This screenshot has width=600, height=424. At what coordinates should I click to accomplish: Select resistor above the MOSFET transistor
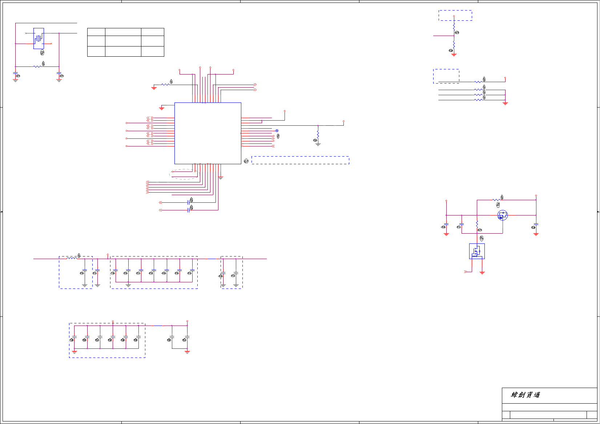(x=496, y=200)
